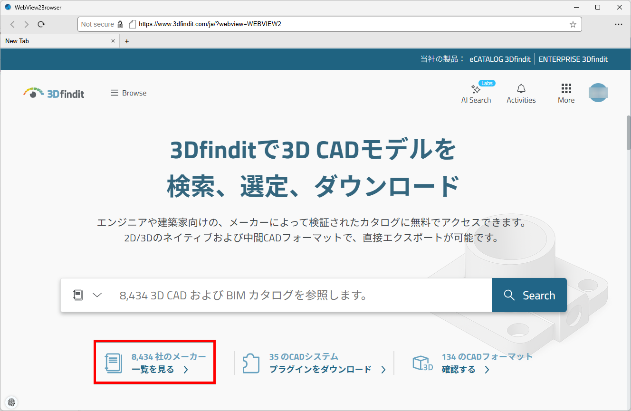Click the 3Dfindit logo
This screenshot has height=411, width=631.
[x=54, y=93]
